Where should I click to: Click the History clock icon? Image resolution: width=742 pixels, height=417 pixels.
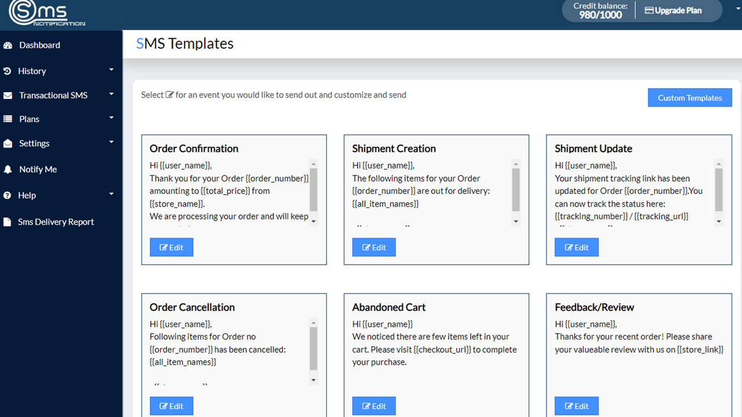coord(7,71)
